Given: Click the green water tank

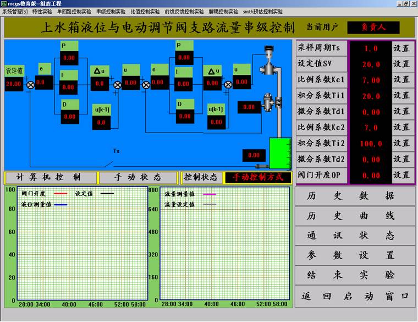Looking at the screenshot, I should [x=281, y=154].
